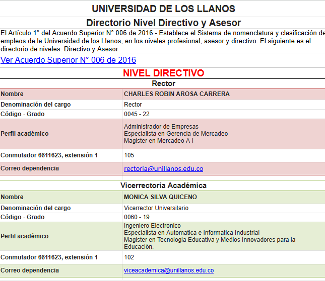Viewport: 325px width, 281px height.
Task: Open the Ver Acuerdo Superior N° 006 link
Action: tap(68, 60)
